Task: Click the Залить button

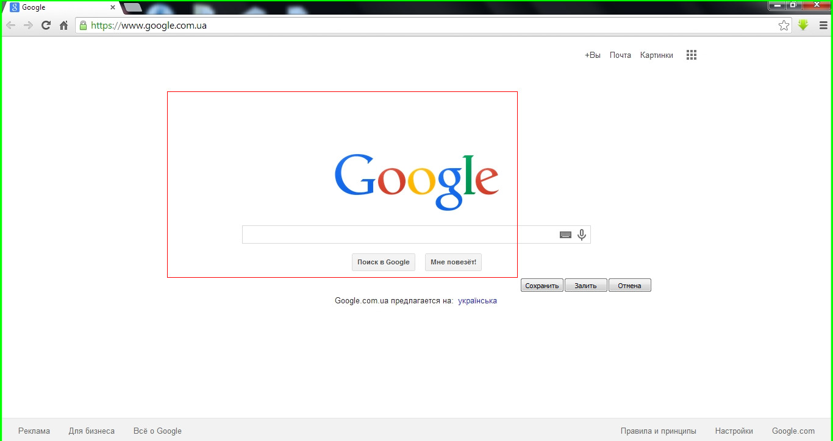Action: [585, 286]
